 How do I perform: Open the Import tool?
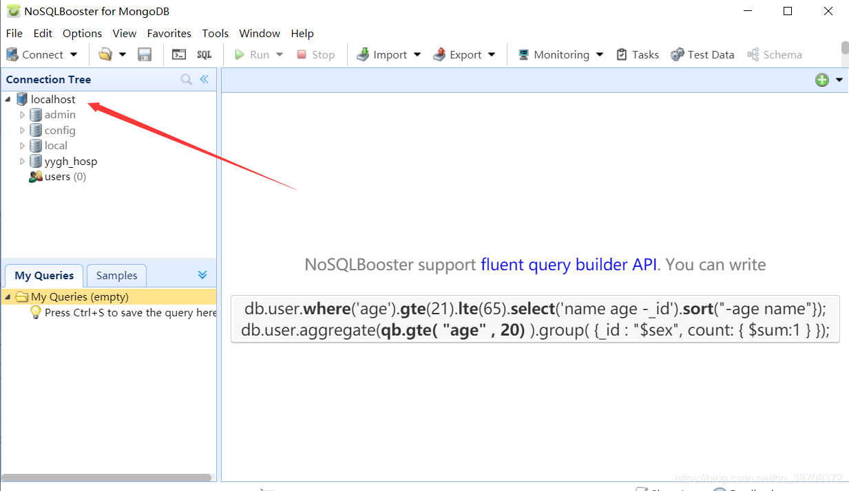click(x=388, y=54)
